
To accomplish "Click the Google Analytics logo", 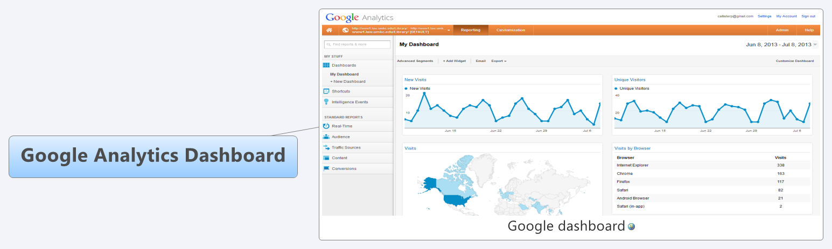I will [x=360, y=17].
